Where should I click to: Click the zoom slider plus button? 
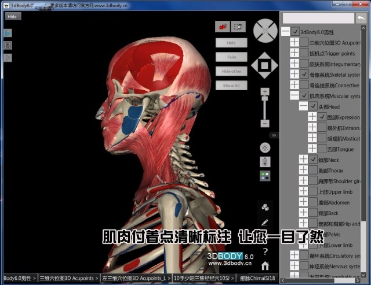(265, 92)
